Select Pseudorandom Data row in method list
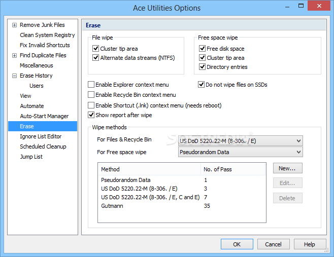Viewport: 334px width, 257px height. 182,180
